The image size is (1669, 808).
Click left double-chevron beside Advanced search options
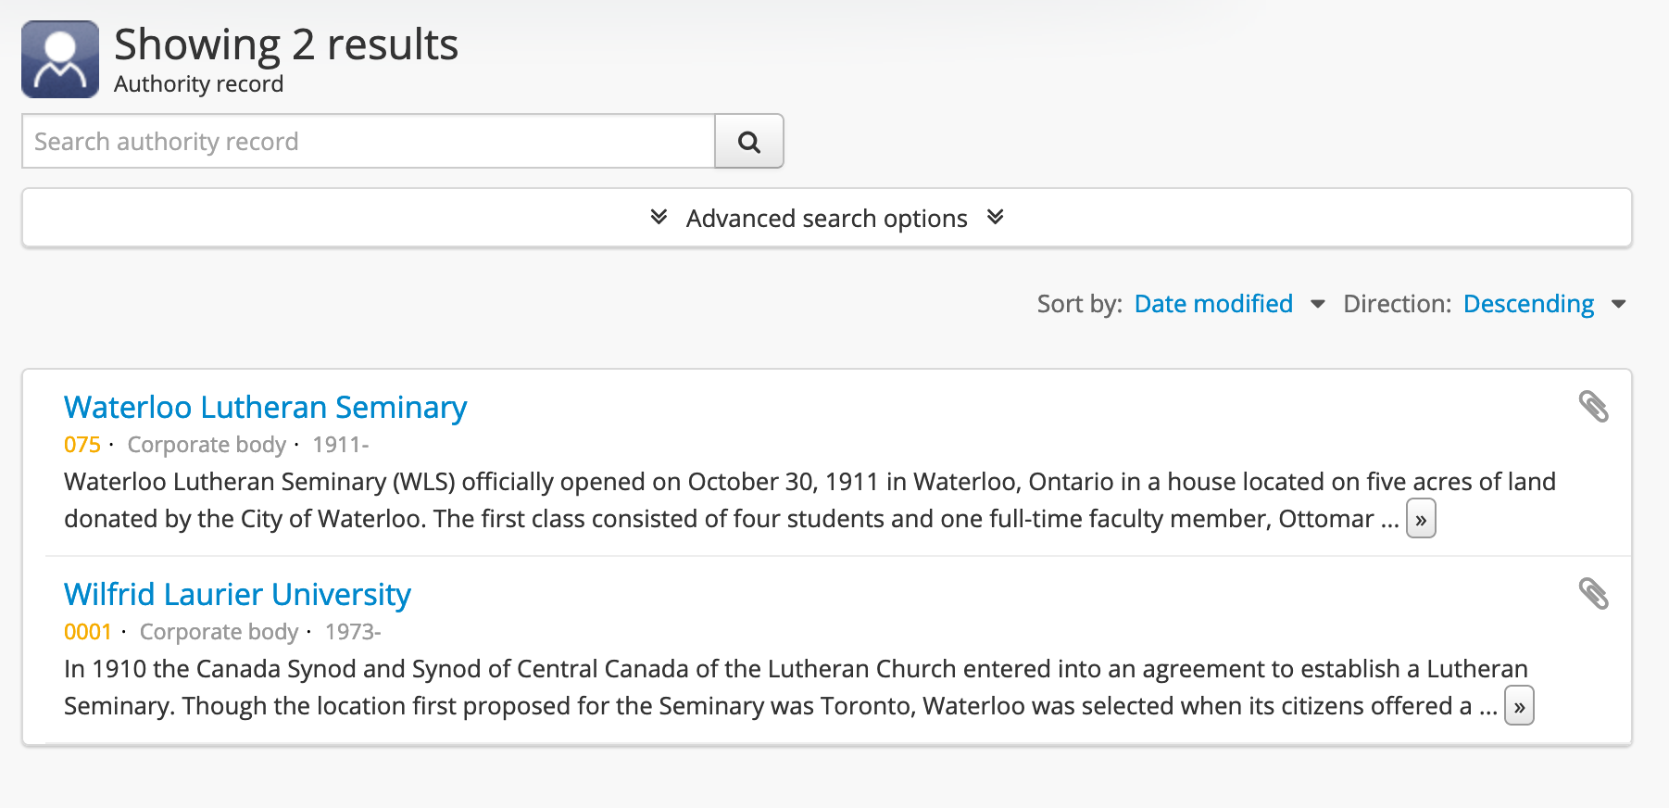click(x=659, y=218)
